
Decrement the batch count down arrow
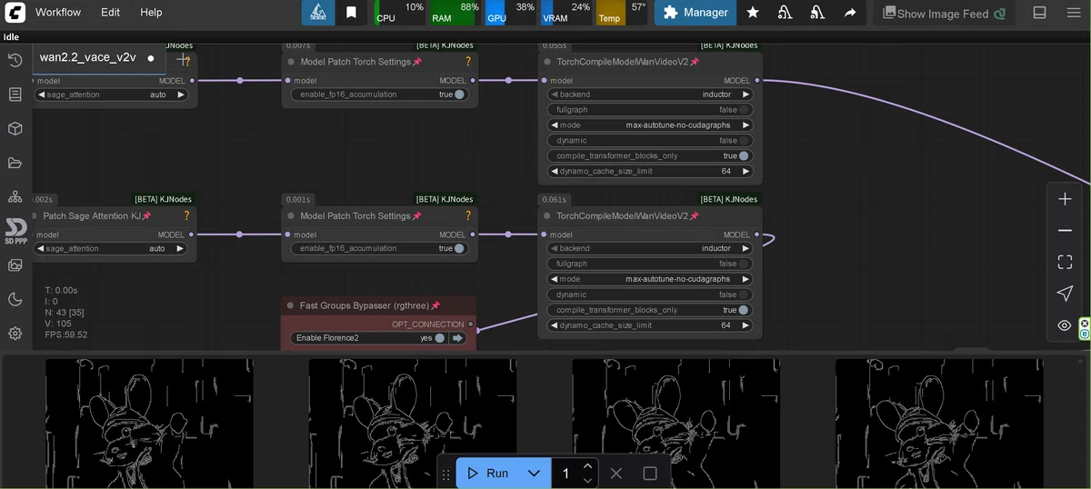pos(587,481)
